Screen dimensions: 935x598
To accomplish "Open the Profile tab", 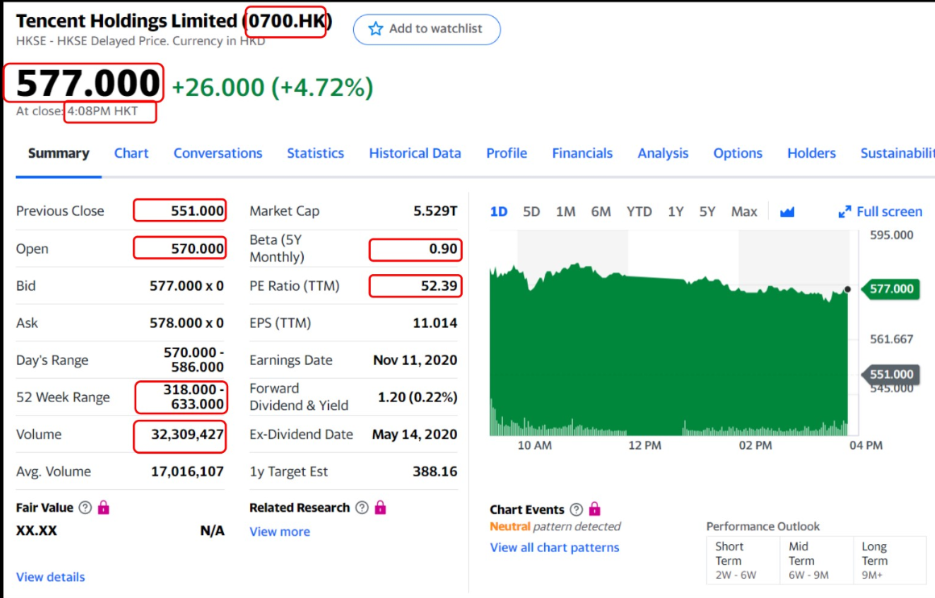I will point(506,153).
